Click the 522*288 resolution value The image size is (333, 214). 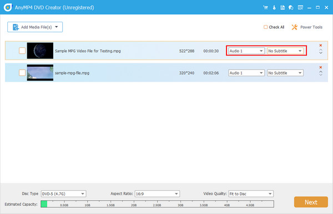(186, 51)
